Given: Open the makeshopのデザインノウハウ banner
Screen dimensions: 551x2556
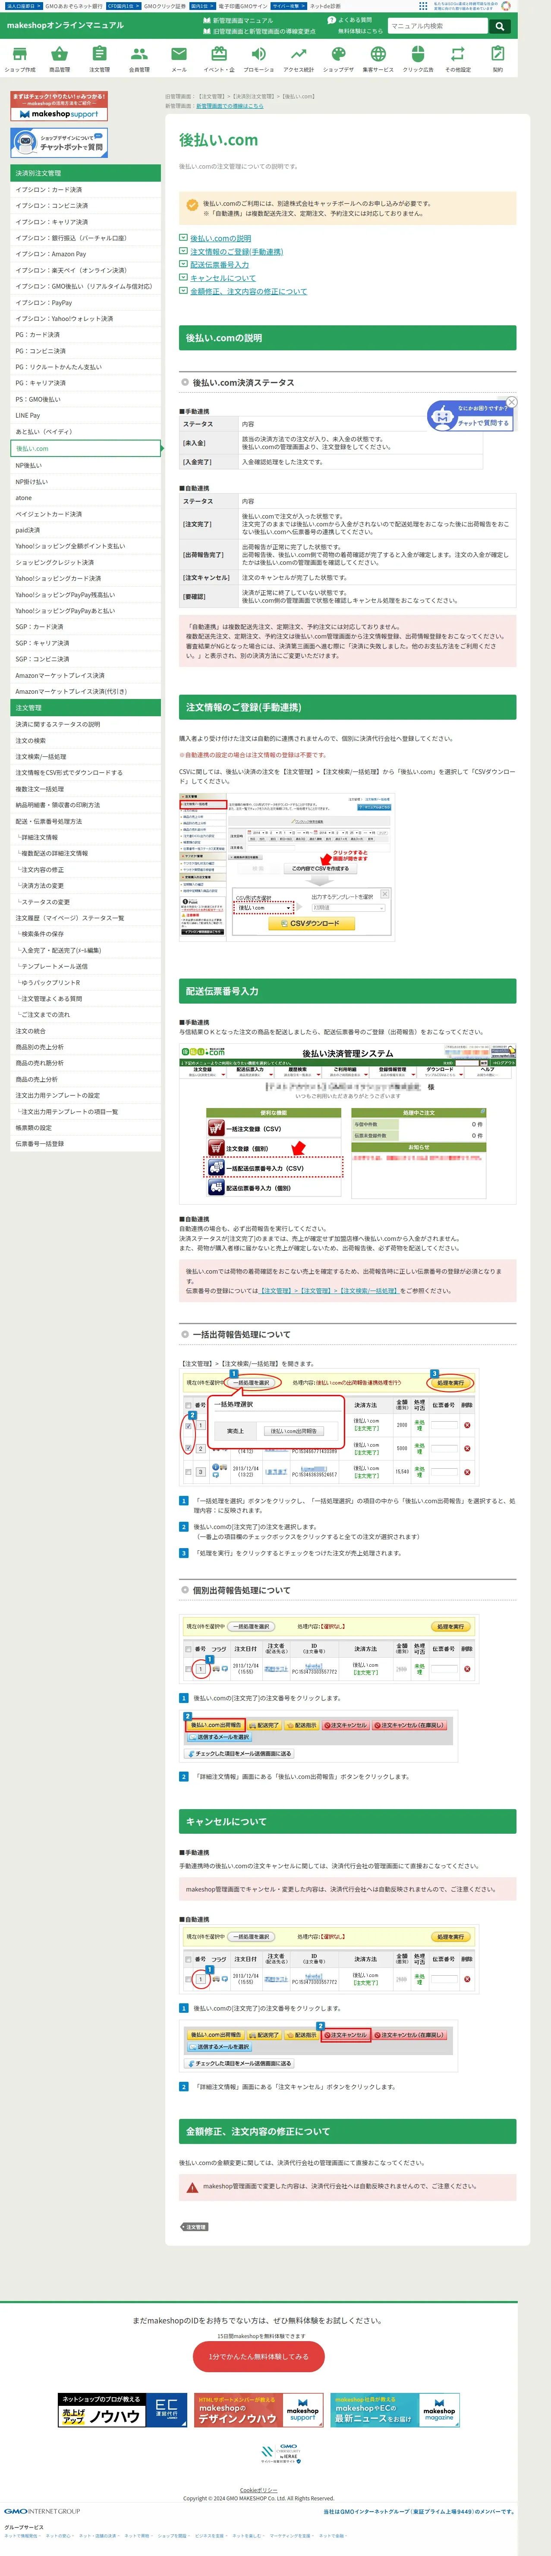Looking at the screenshot, I should [x=259, y=2410].
